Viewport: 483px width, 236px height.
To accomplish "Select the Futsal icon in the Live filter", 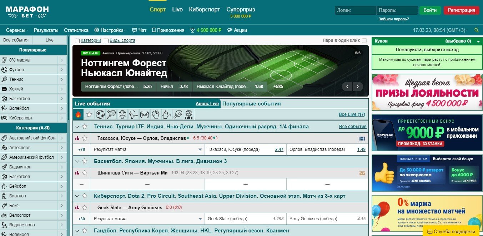I will tap(189, 114).
